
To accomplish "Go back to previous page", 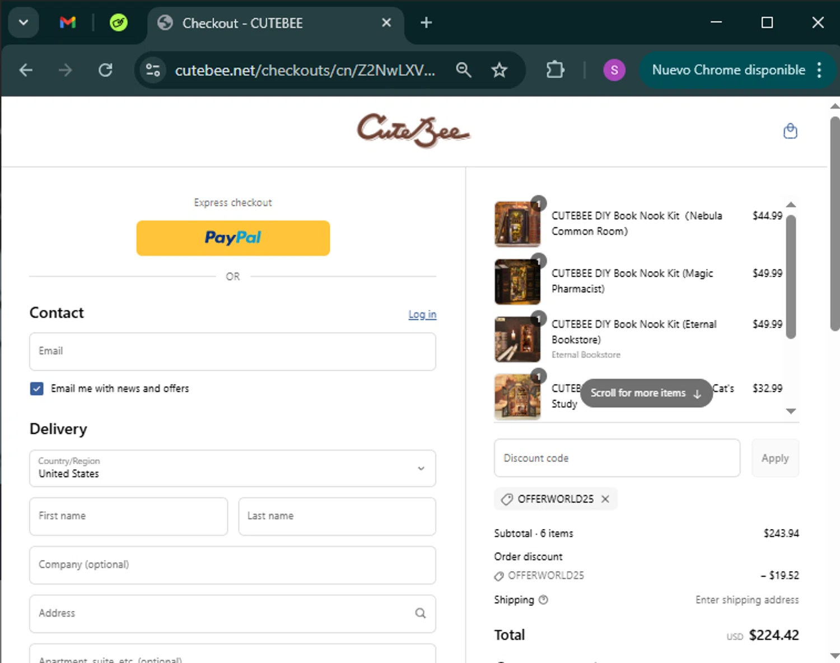I will [x=26, y=70].
